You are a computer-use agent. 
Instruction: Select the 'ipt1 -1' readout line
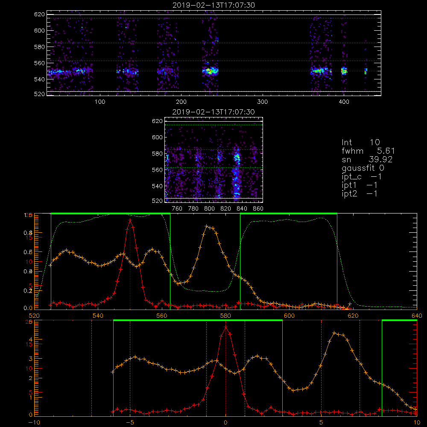pyautogui.click(x=359, y=185)
